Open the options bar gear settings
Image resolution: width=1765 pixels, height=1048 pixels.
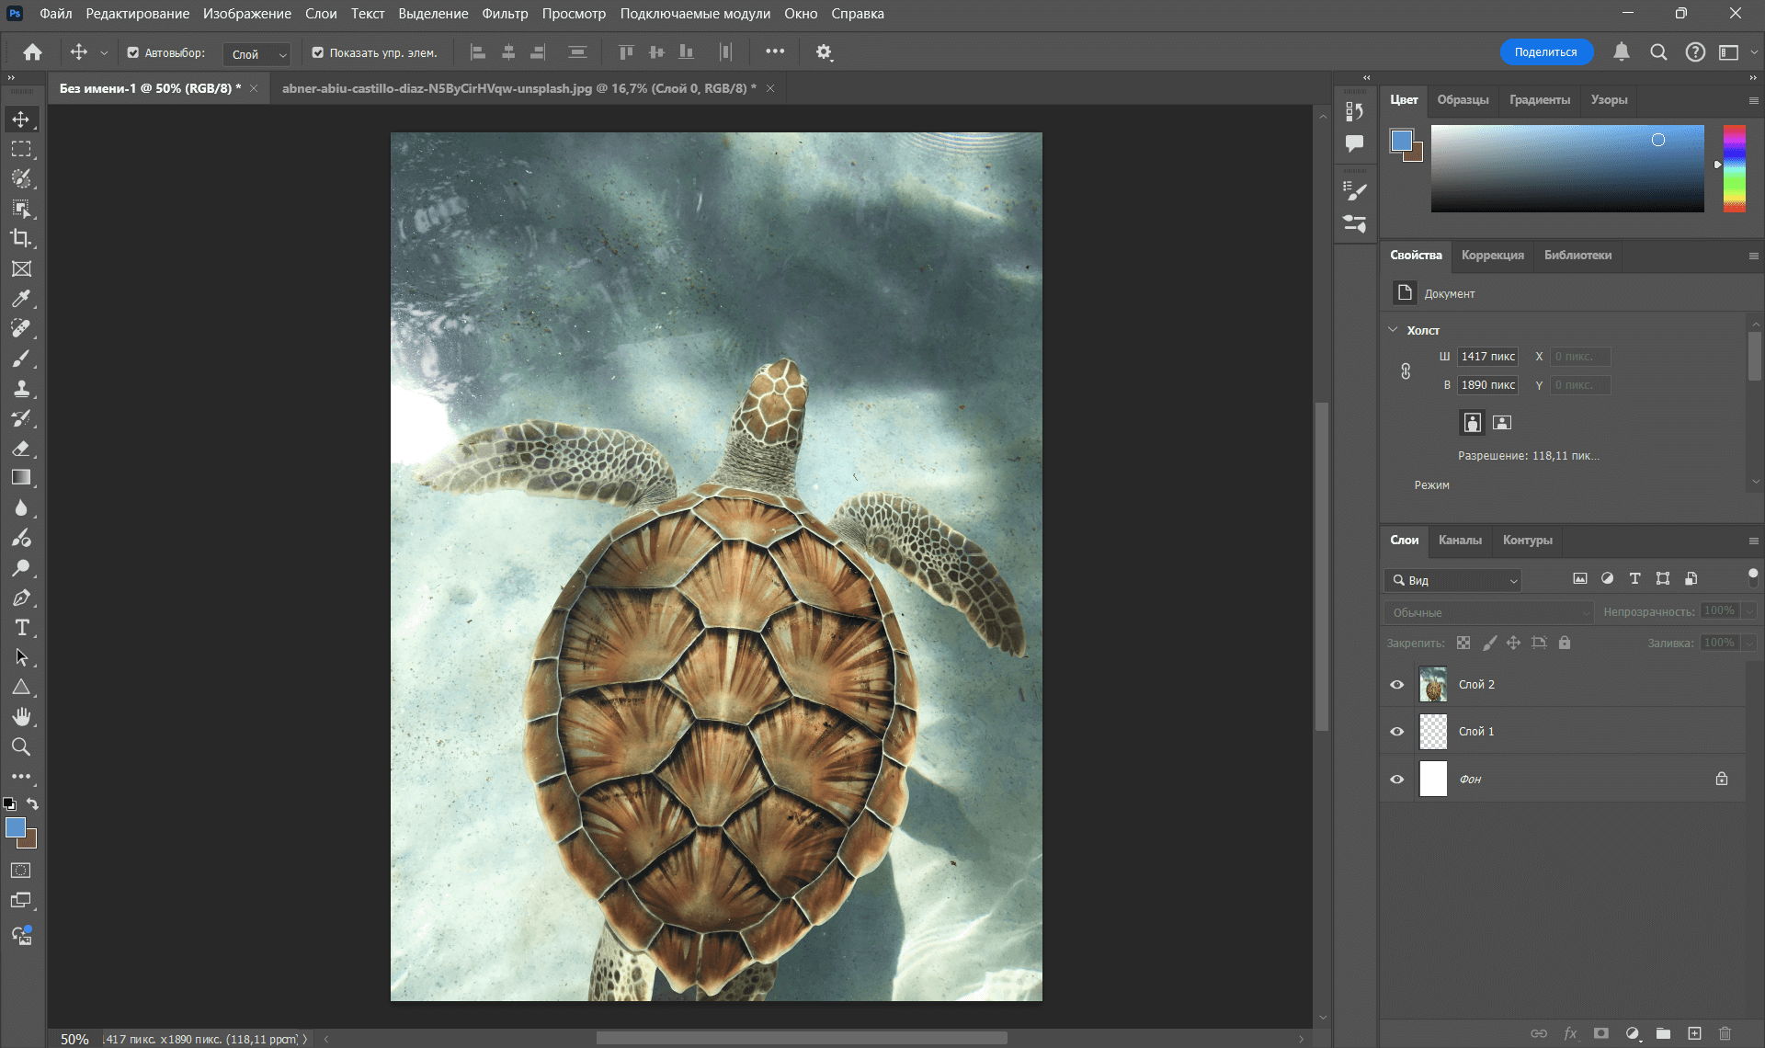point(824,52)
